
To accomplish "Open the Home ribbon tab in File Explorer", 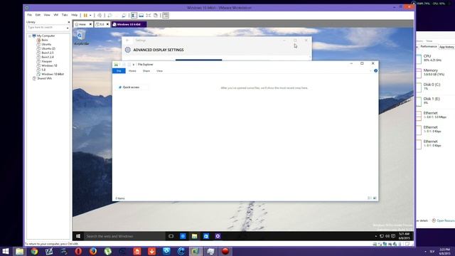I will point(132,71).
